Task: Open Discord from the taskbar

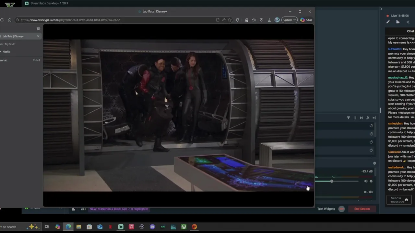Action: click(152, 227)
